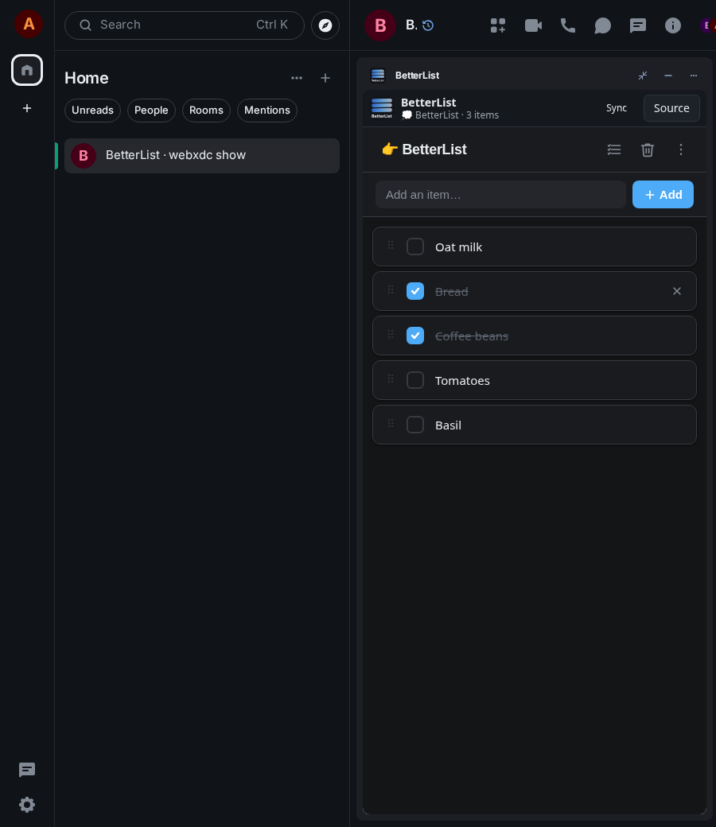
Task: Open the explore compass icon
Action: coord(325,25)
